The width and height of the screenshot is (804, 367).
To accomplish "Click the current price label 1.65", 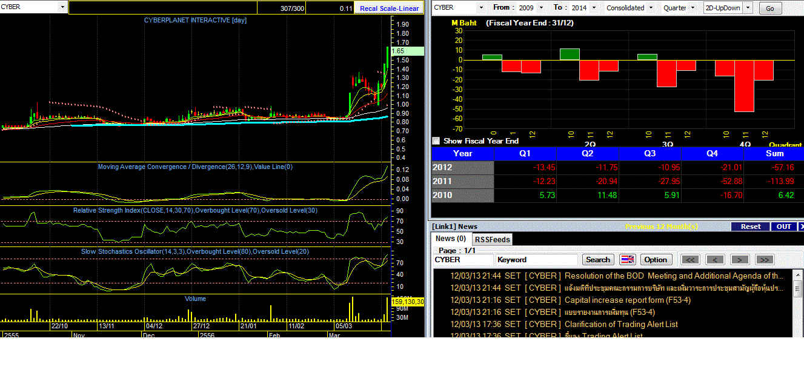I will point(408,51).
